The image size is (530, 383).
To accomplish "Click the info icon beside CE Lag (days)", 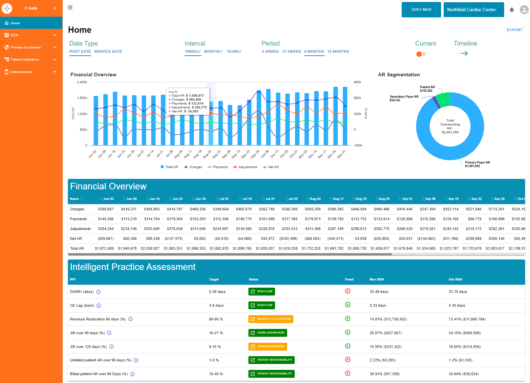I will point(99,306).
